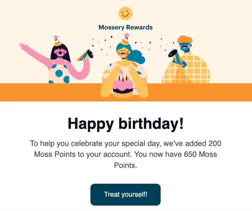This screenshot has height=211, width=252.
Task: Click the Happy birthday! heading
Action: [x=126, y=124]
